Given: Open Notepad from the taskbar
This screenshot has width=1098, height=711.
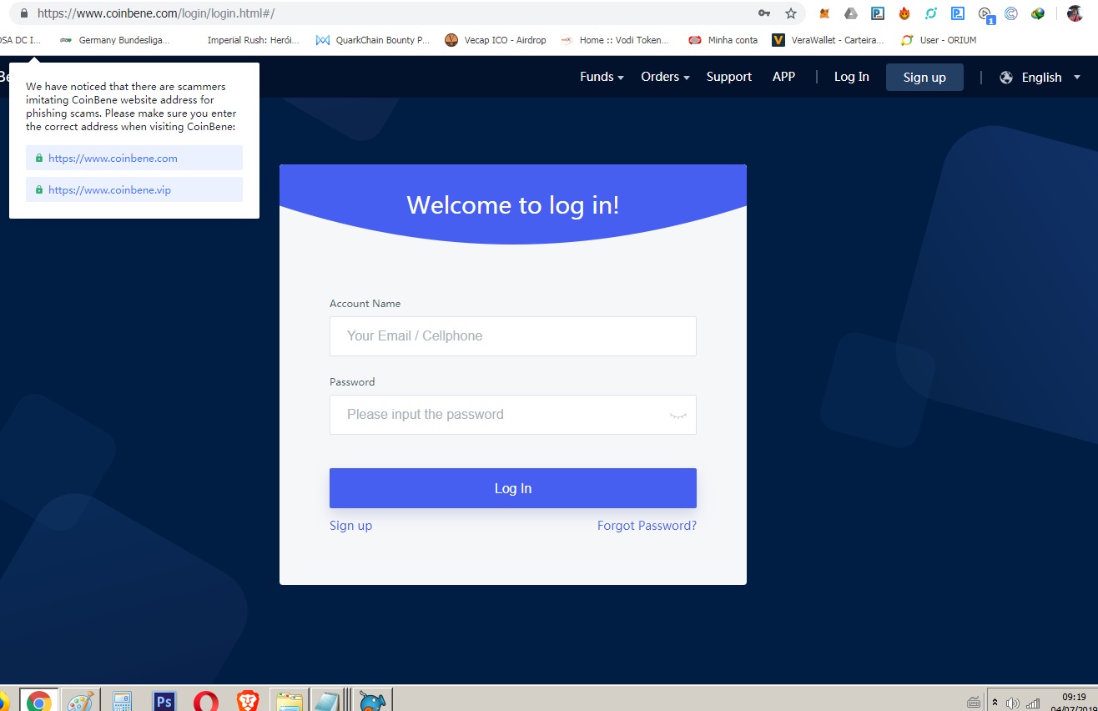Looking at the screenshot, I should pyautogui.click(x=328, y=701).
